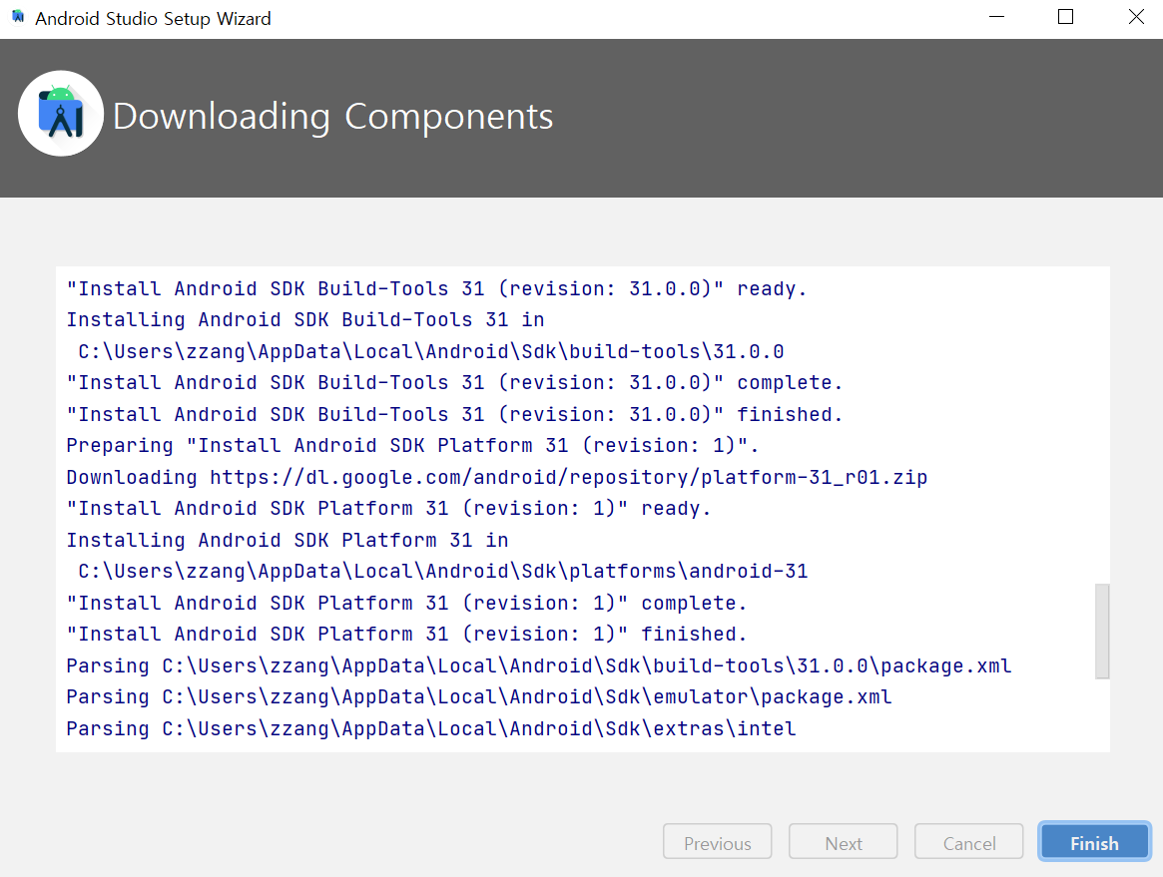This screenshot has height=877, width=1163.
Task: Click the 'Parsing ...\extras\intel' log line
Action: click(431, 728)
